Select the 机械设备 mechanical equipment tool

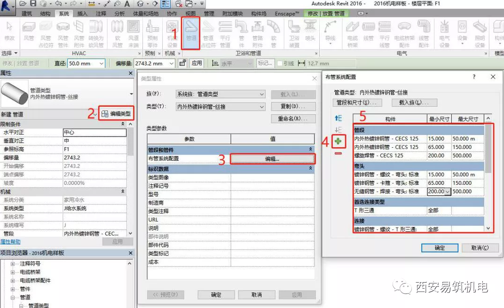coord(172,34)
